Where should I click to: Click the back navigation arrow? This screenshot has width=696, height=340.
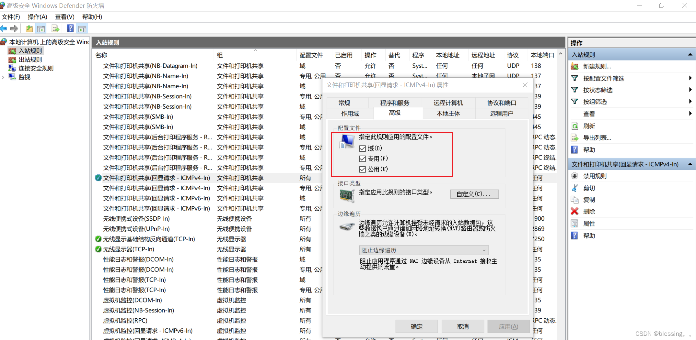click(x=4, y=28)
